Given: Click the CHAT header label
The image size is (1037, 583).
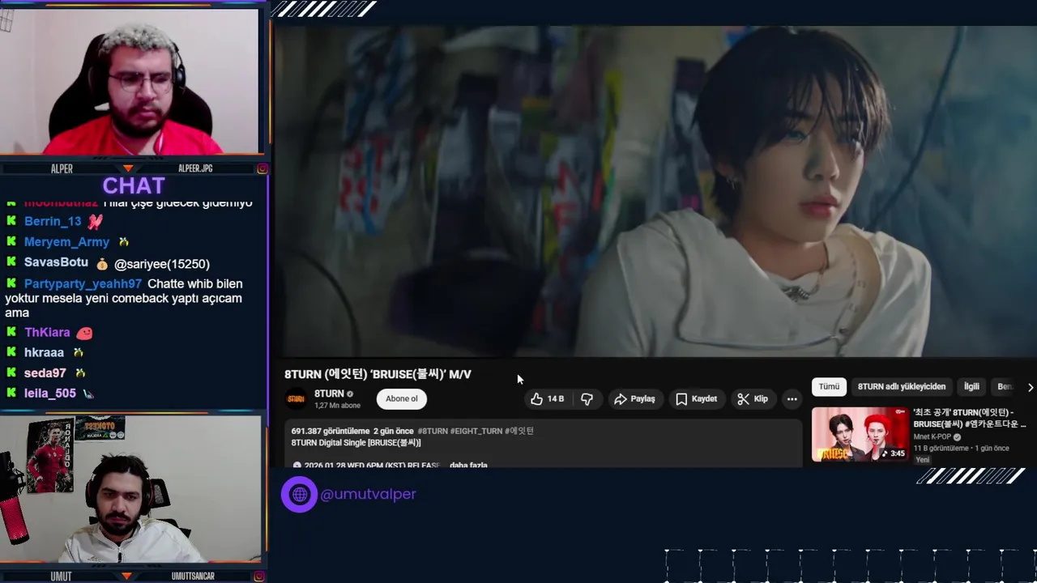Looking at the screenshot, I should click(x=134, y=186).
